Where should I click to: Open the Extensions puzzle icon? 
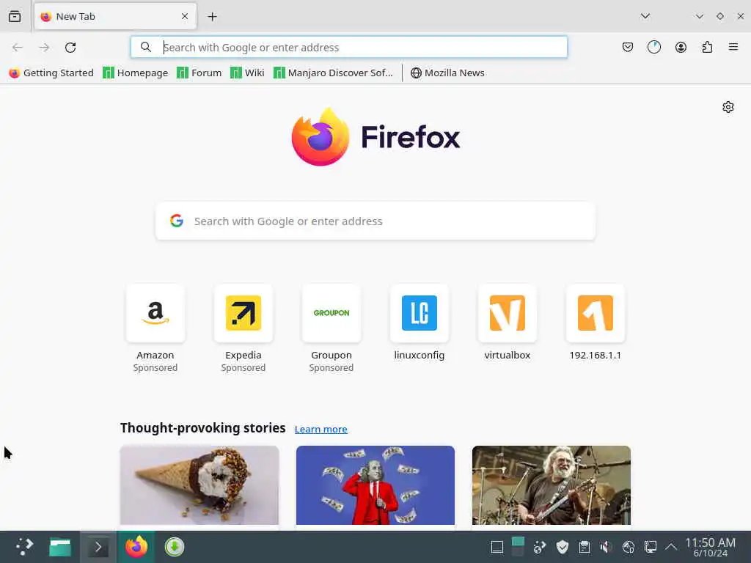[707, 47]
